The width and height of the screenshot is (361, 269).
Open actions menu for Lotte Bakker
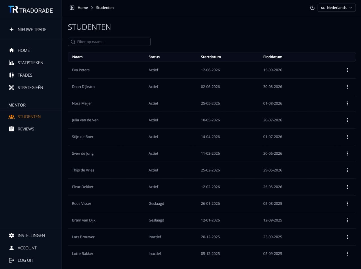point(347,254)
